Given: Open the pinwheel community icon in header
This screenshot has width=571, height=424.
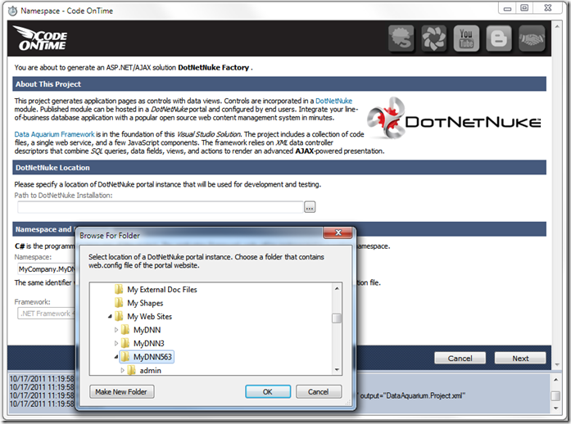Looking at the screenshot, I should 433,38.
